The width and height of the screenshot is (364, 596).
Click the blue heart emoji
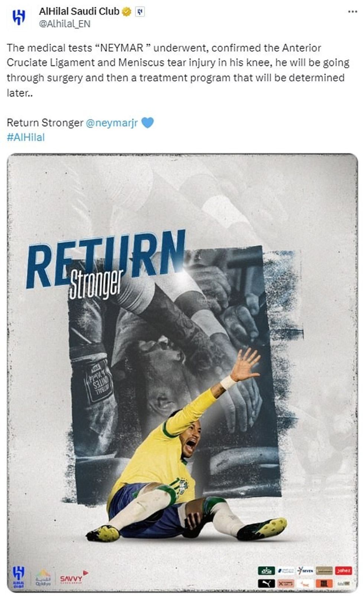[147, 123]
